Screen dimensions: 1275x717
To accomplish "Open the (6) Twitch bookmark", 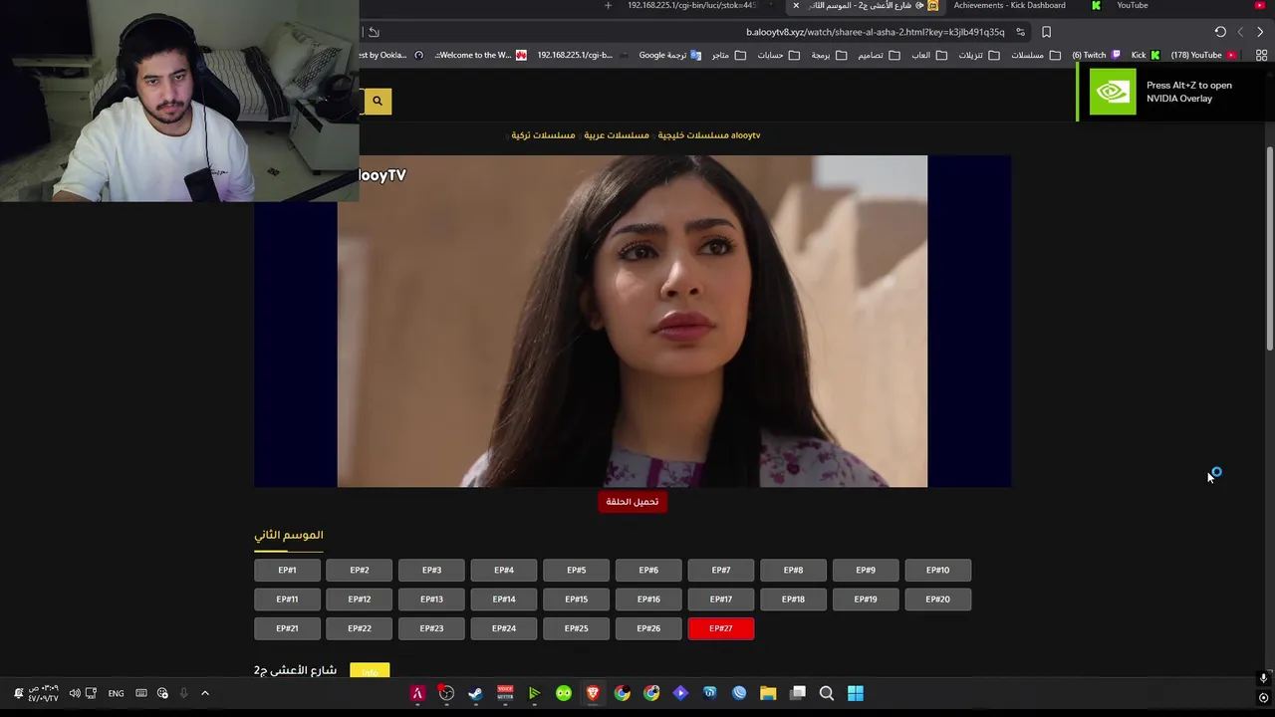I will (x=1096, y=55).
